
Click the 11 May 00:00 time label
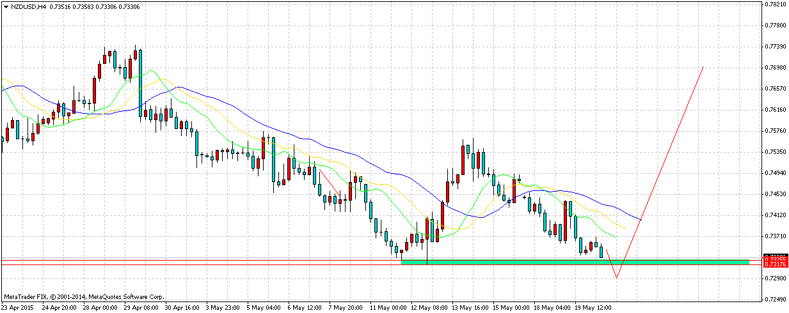(389, 307)
